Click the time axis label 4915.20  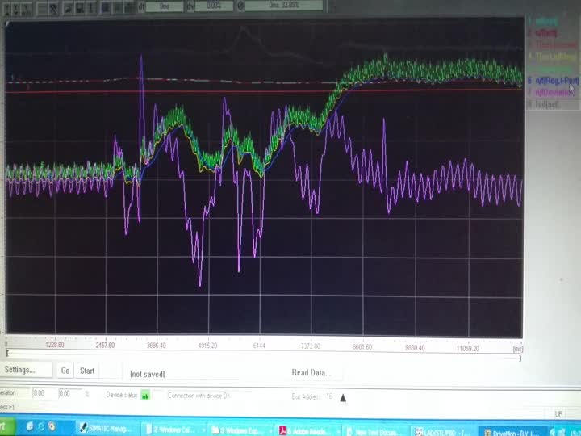[x=207, y=346]
